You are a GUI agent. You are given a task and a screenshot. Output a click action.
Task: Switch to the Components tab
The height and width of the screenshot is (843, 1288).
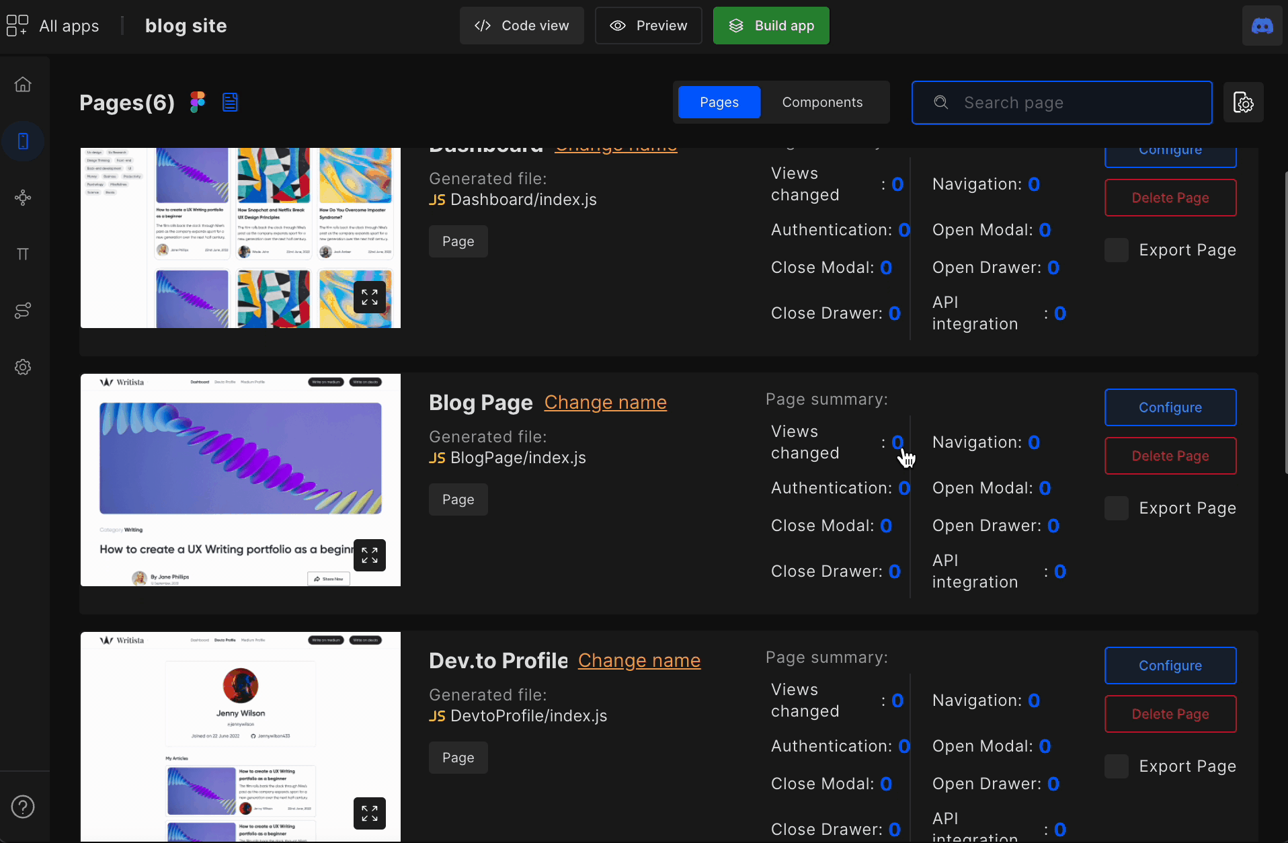tap(822, 102)
